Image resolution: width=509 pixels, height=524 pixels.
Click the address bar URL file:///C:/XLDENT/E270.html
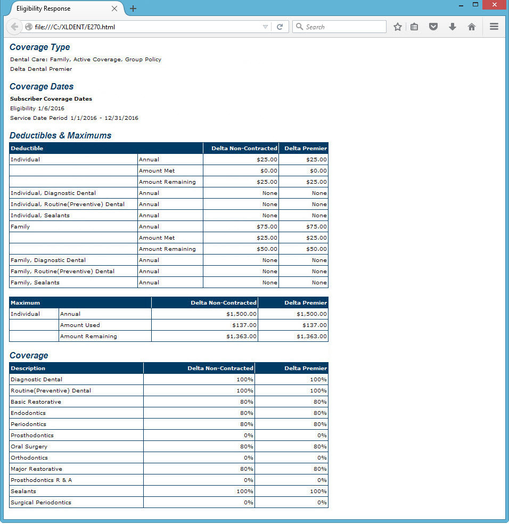75,27
